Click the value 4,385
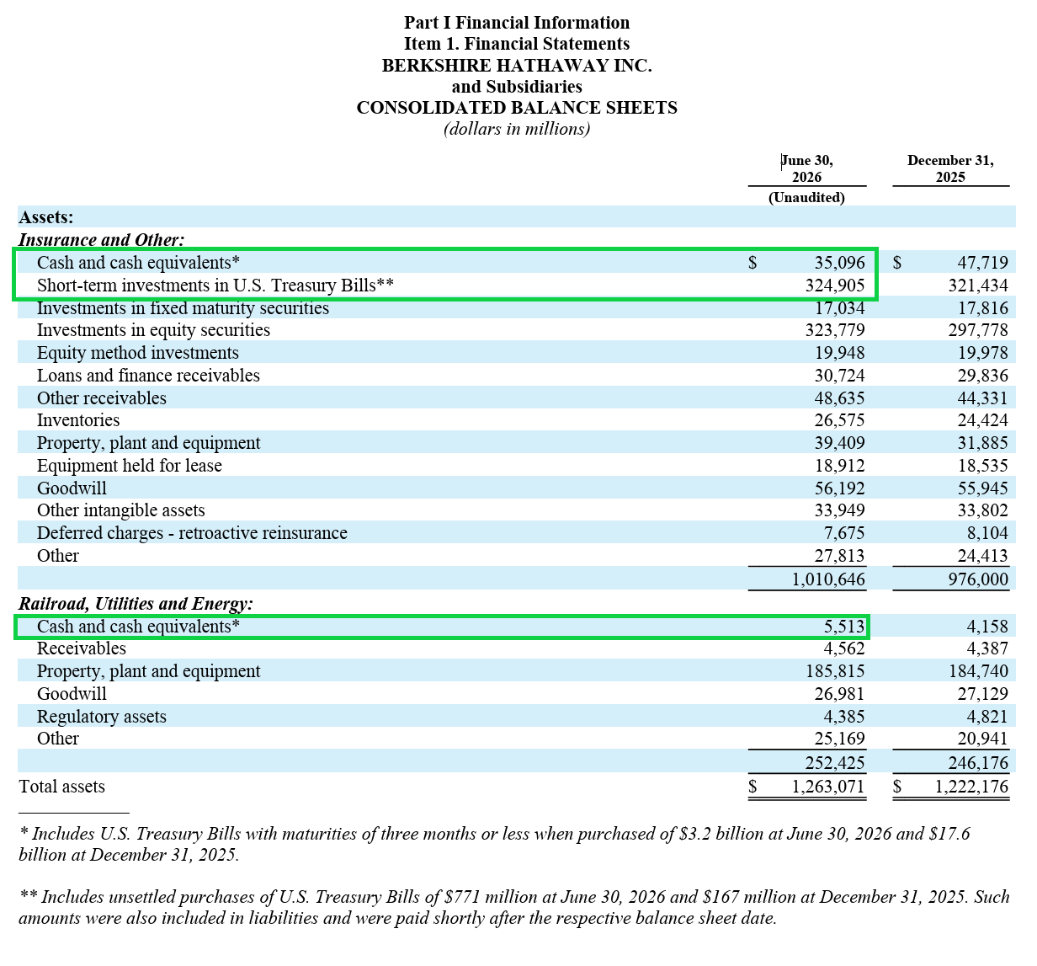 pyautogui.click(x=844, y=717)
